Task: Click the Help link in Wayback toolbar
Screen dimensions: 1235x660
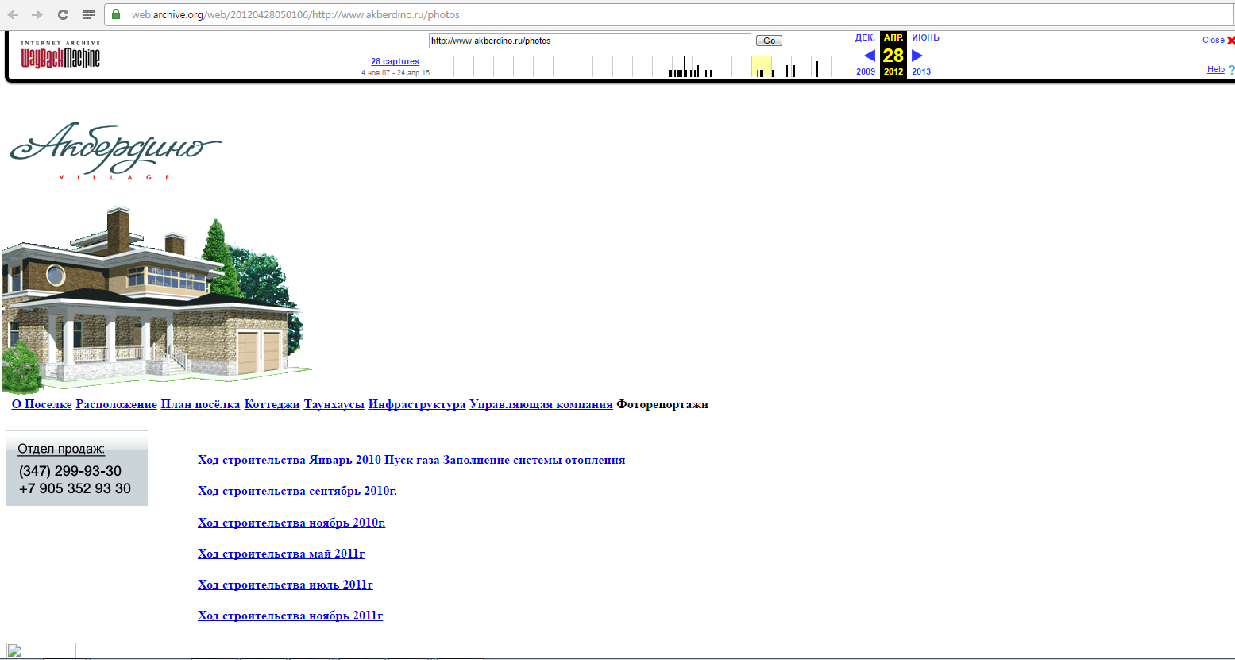Action: (x=1216, y=69)
